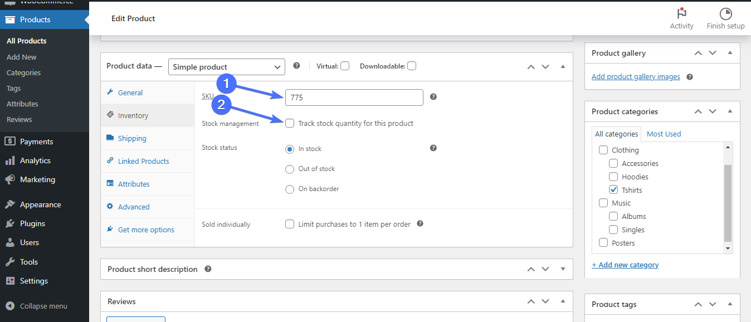
Task: Click the + Add new category link
Action: click(x=625, y=265)
